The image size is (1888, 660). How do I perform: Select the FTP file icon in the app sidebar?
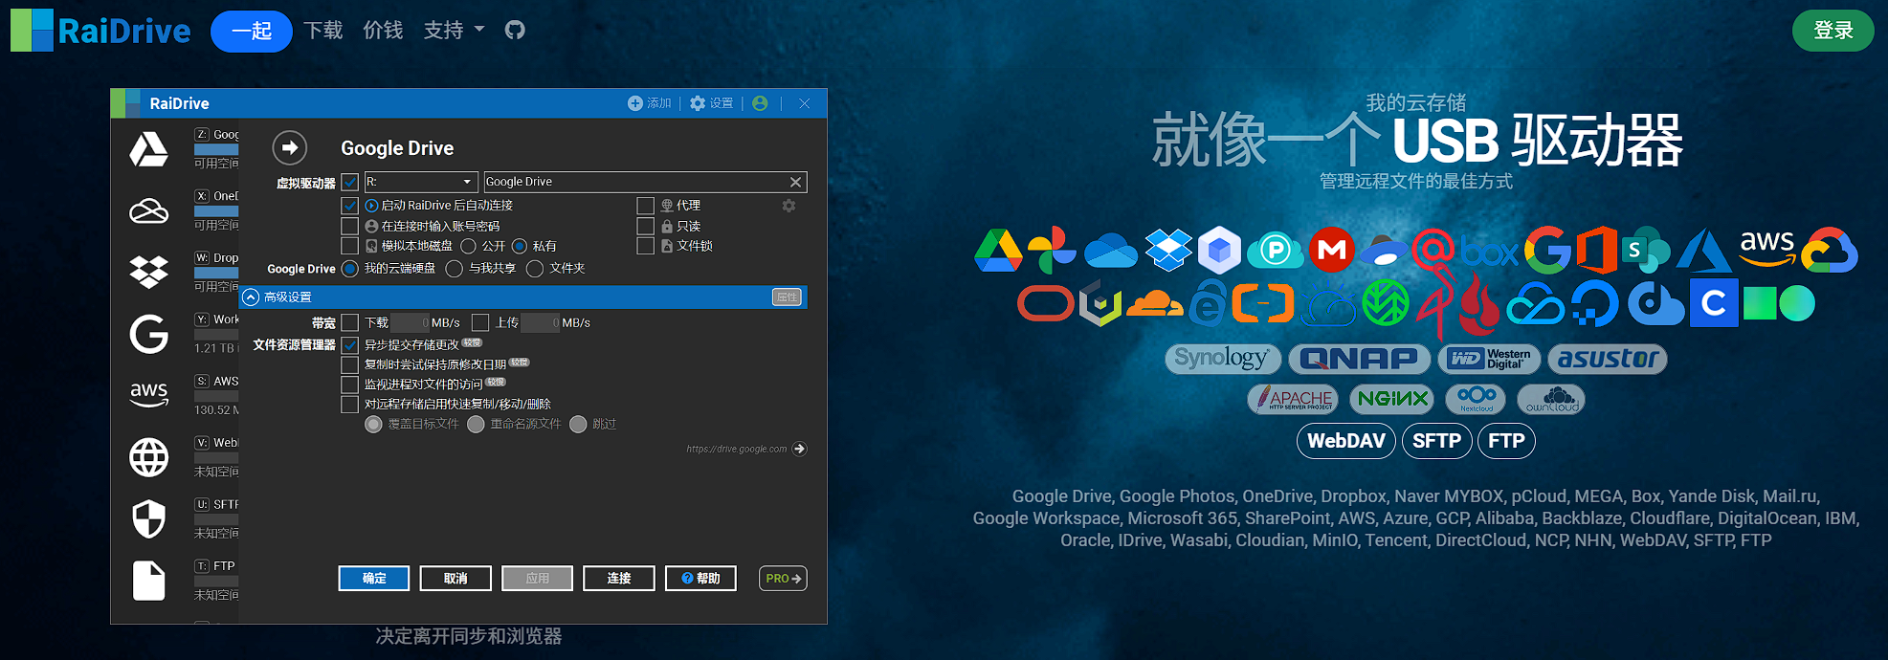pos(148,581)
